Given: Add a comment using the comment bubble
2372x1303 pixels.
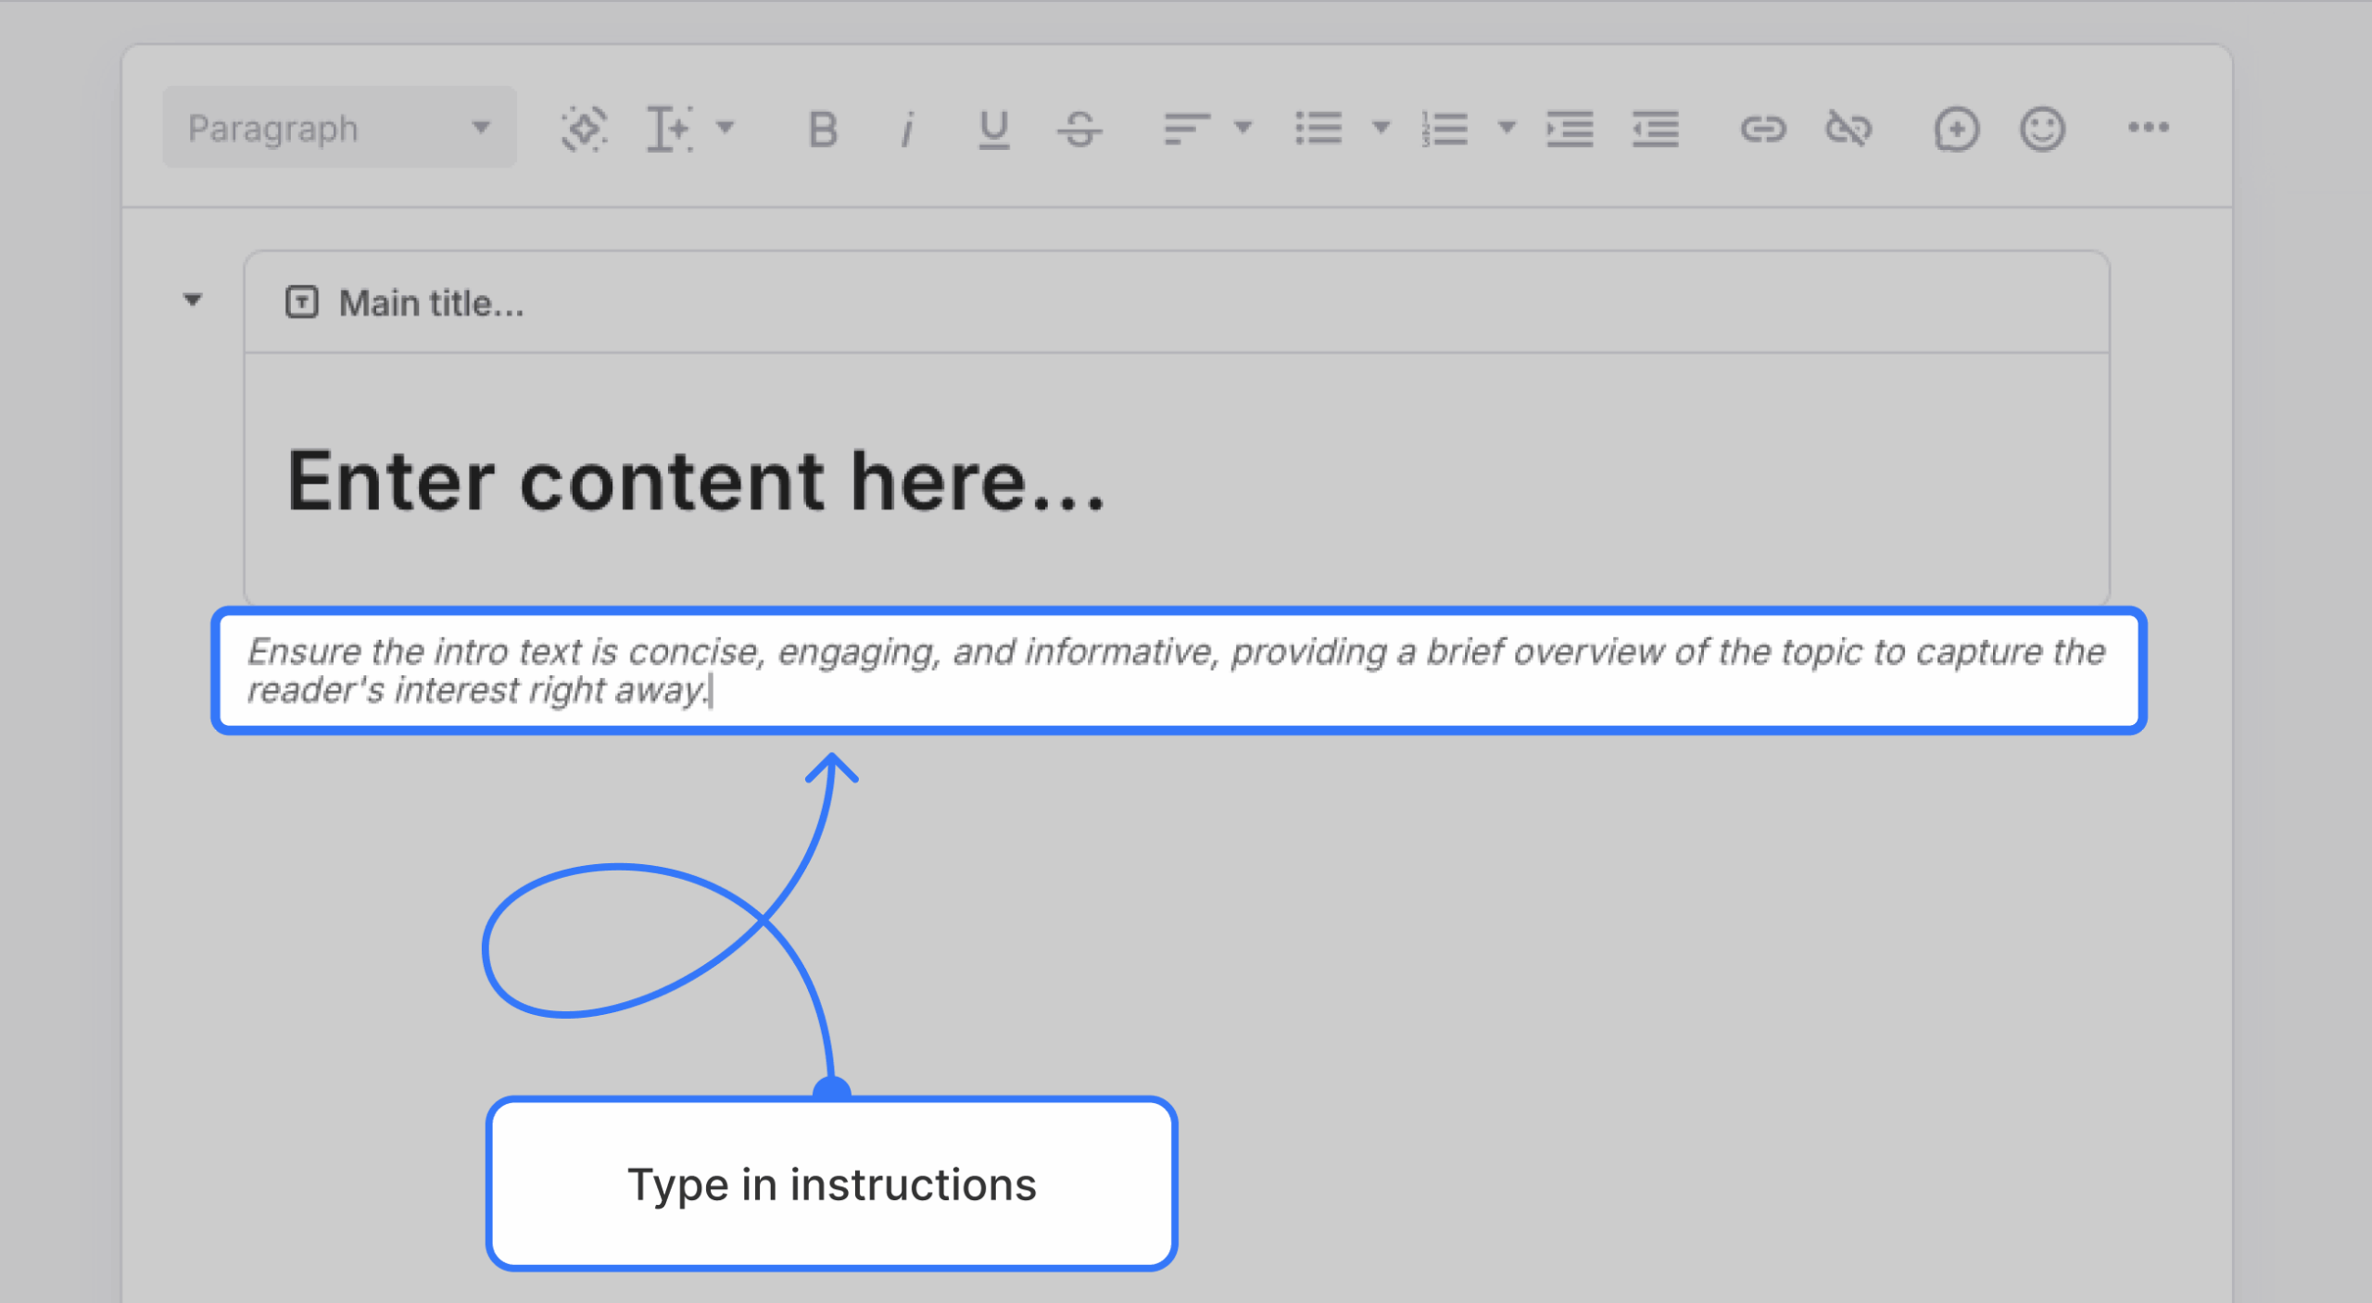Looking at the screenshot, I should (1957, 129).
